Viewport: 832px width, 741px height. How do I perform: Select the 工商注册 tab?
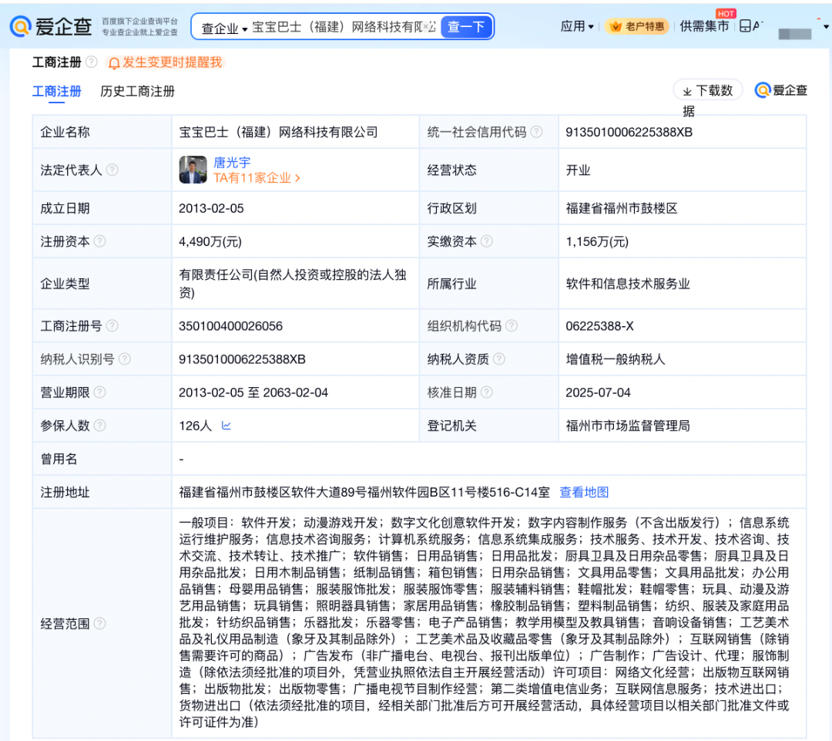point(58,91)
